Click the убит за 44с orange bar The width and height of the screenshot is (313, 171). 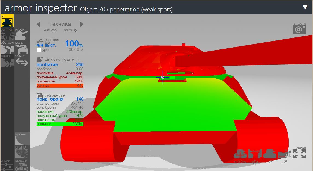(x=60, y=85)
